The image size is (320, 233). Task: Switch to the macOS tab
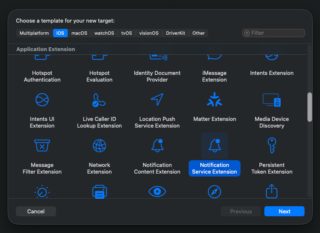tap(79, 33)
